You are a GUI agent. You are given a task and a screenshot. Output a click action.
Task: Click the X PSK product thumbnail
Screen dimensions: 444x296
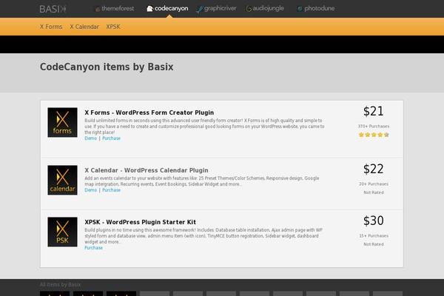pyautogui.click(x=62, y=232)
